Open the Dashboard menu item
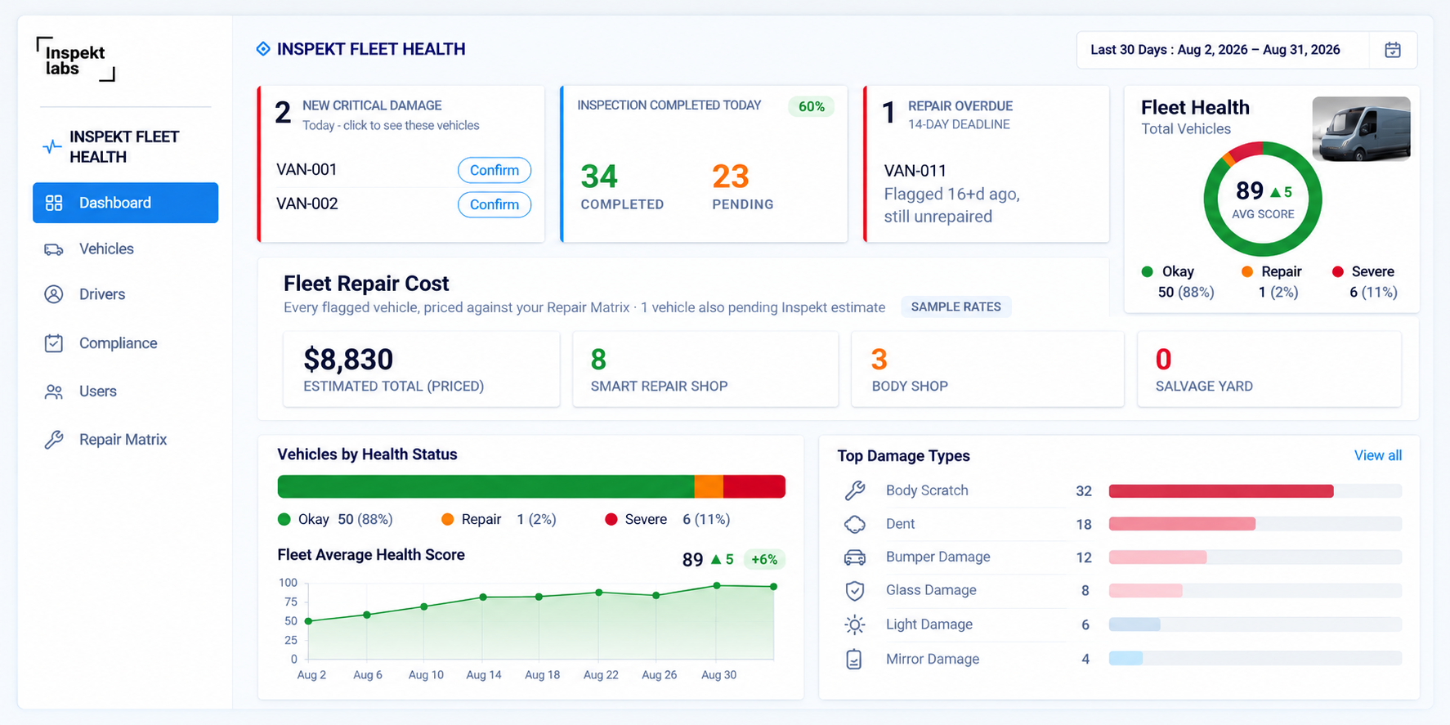Viewport: 1450px width, 725px height. tap(125, 203)
